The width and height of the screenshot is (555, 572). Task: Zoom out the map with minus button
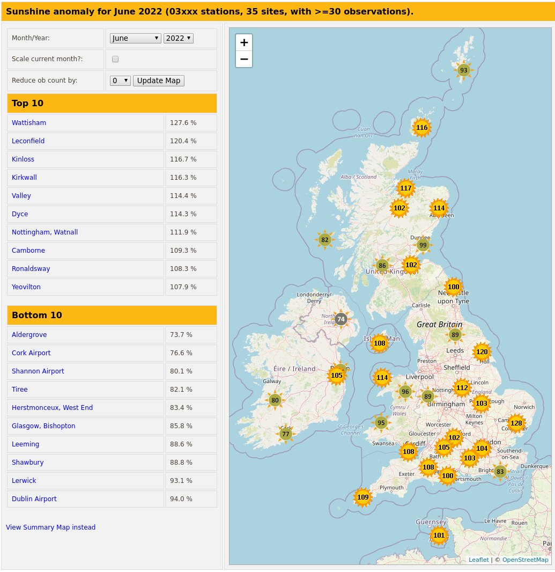(x=244, y=59)
